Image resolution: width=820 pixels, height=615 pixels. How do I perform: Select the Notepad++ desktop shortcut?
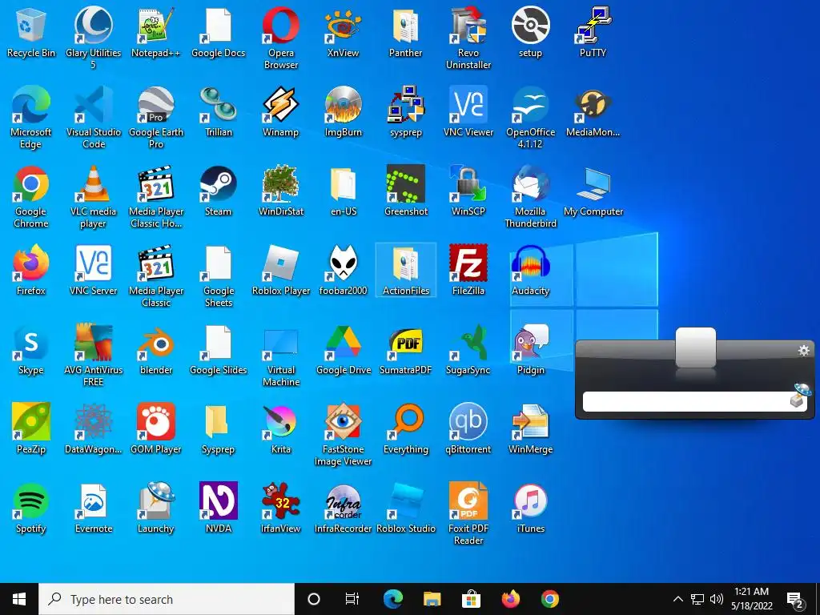156,32
